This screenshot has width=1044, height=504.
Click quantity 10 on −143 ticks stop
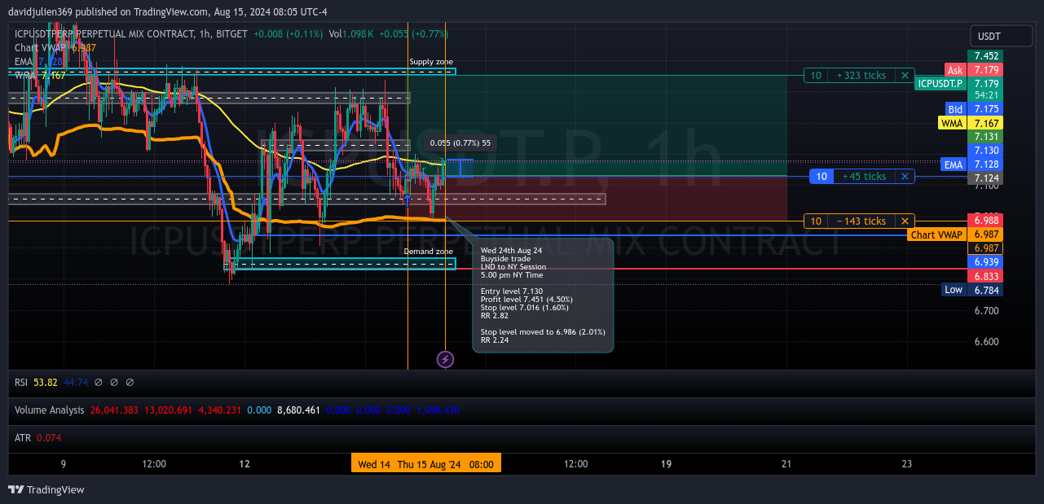coord(816,221)
